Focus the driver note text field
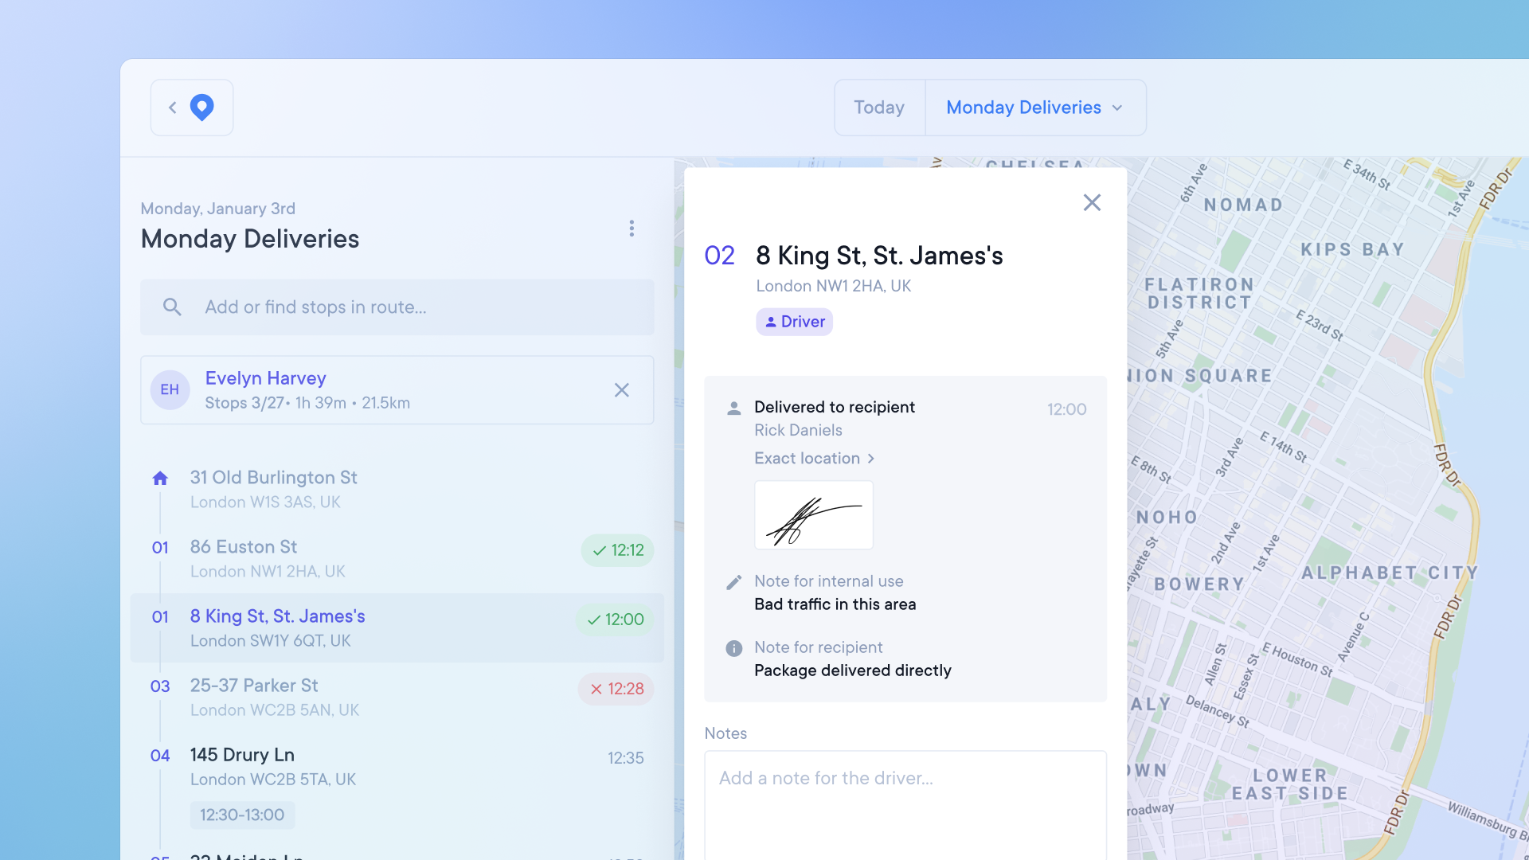This screenshot has height=860, width=1529. [x=905, y=804]
